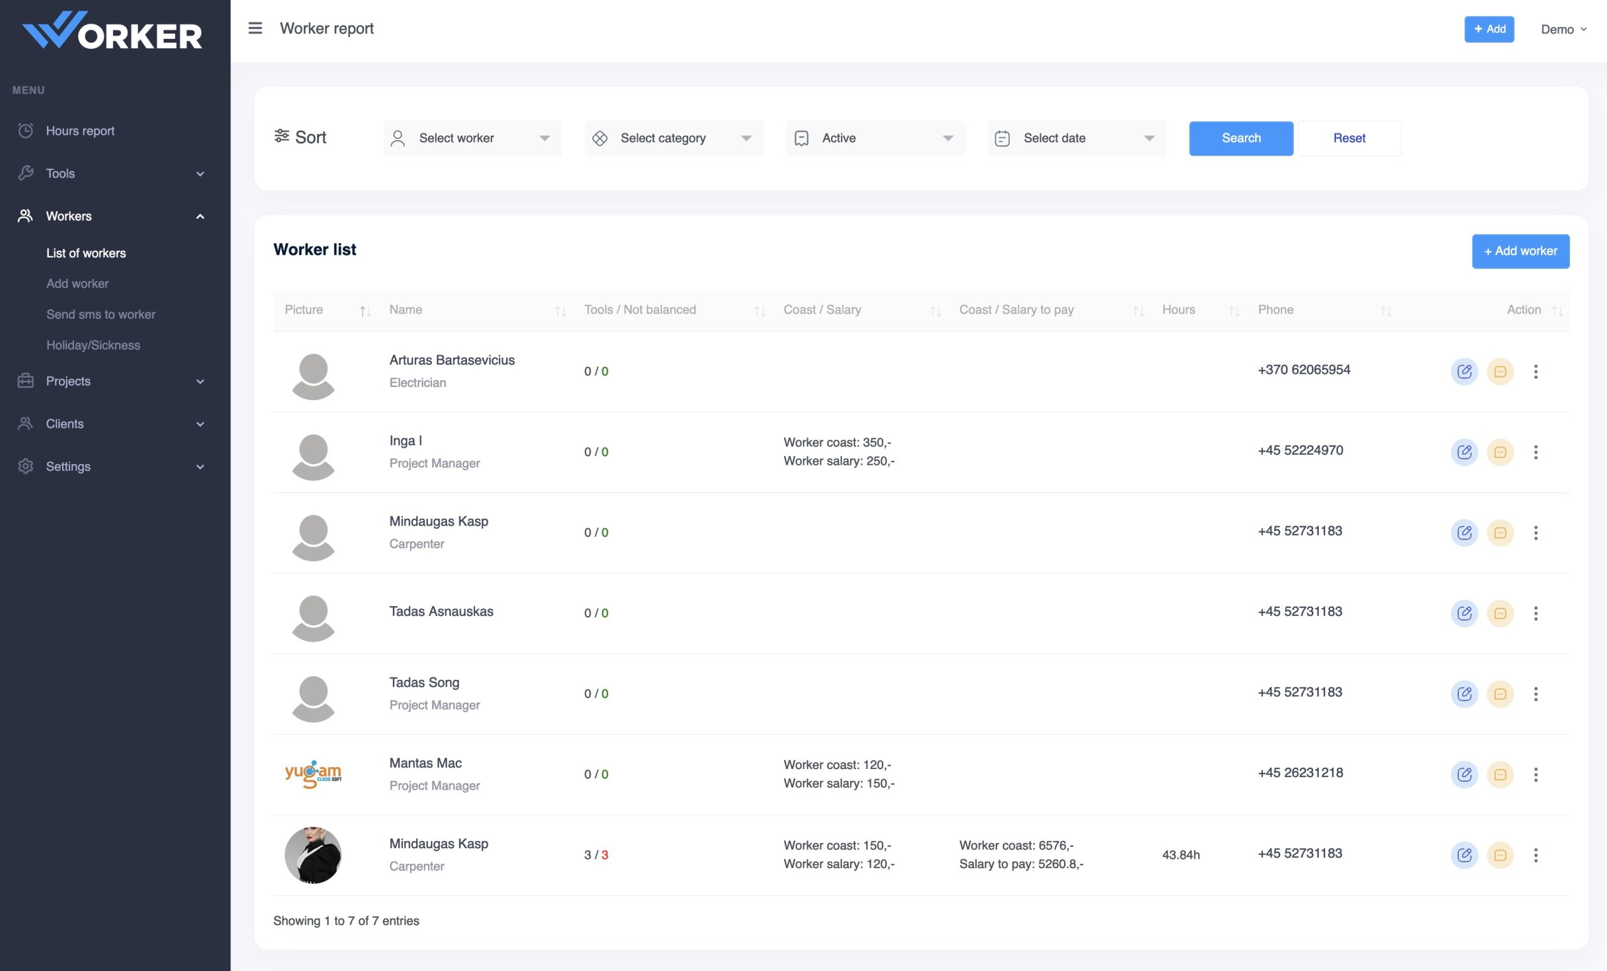Open the Active status dropdown
This screenshot has height=971, width=1607.
874,138
